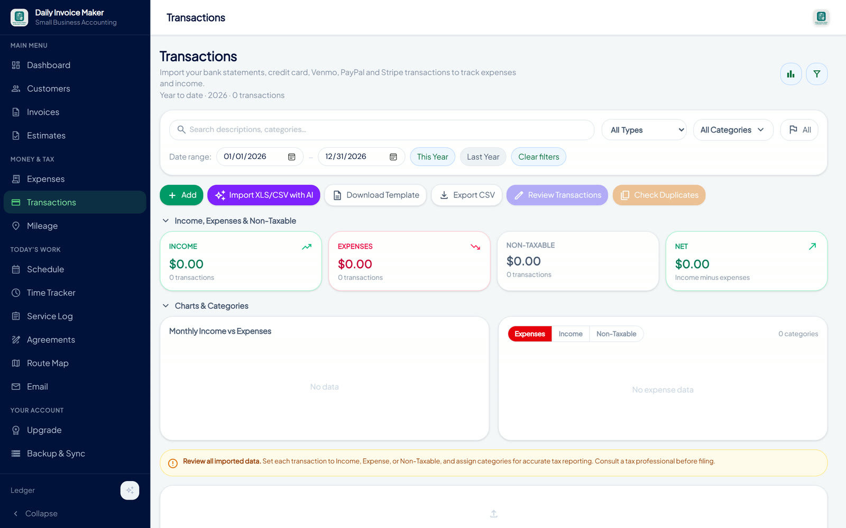Click the search magnifier icon
This screenshot has height=528, width=846.
[x=181, y=129]
